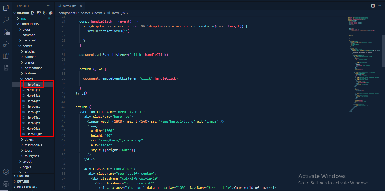Open the Extensions view
The height and width of the screenshot is (191, 385).
click(6, 56)
